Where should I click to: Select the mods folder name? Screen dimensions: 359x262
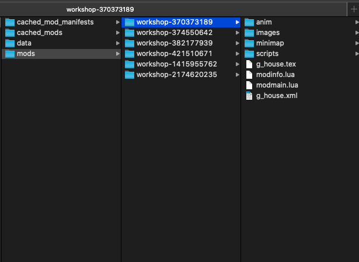click(x=26, y=54)
